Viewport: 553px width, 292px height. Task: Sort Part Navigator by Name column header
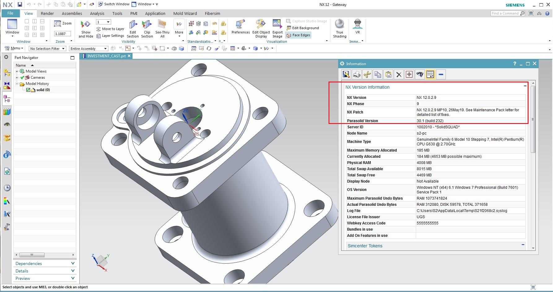click(x=45, y=65)
